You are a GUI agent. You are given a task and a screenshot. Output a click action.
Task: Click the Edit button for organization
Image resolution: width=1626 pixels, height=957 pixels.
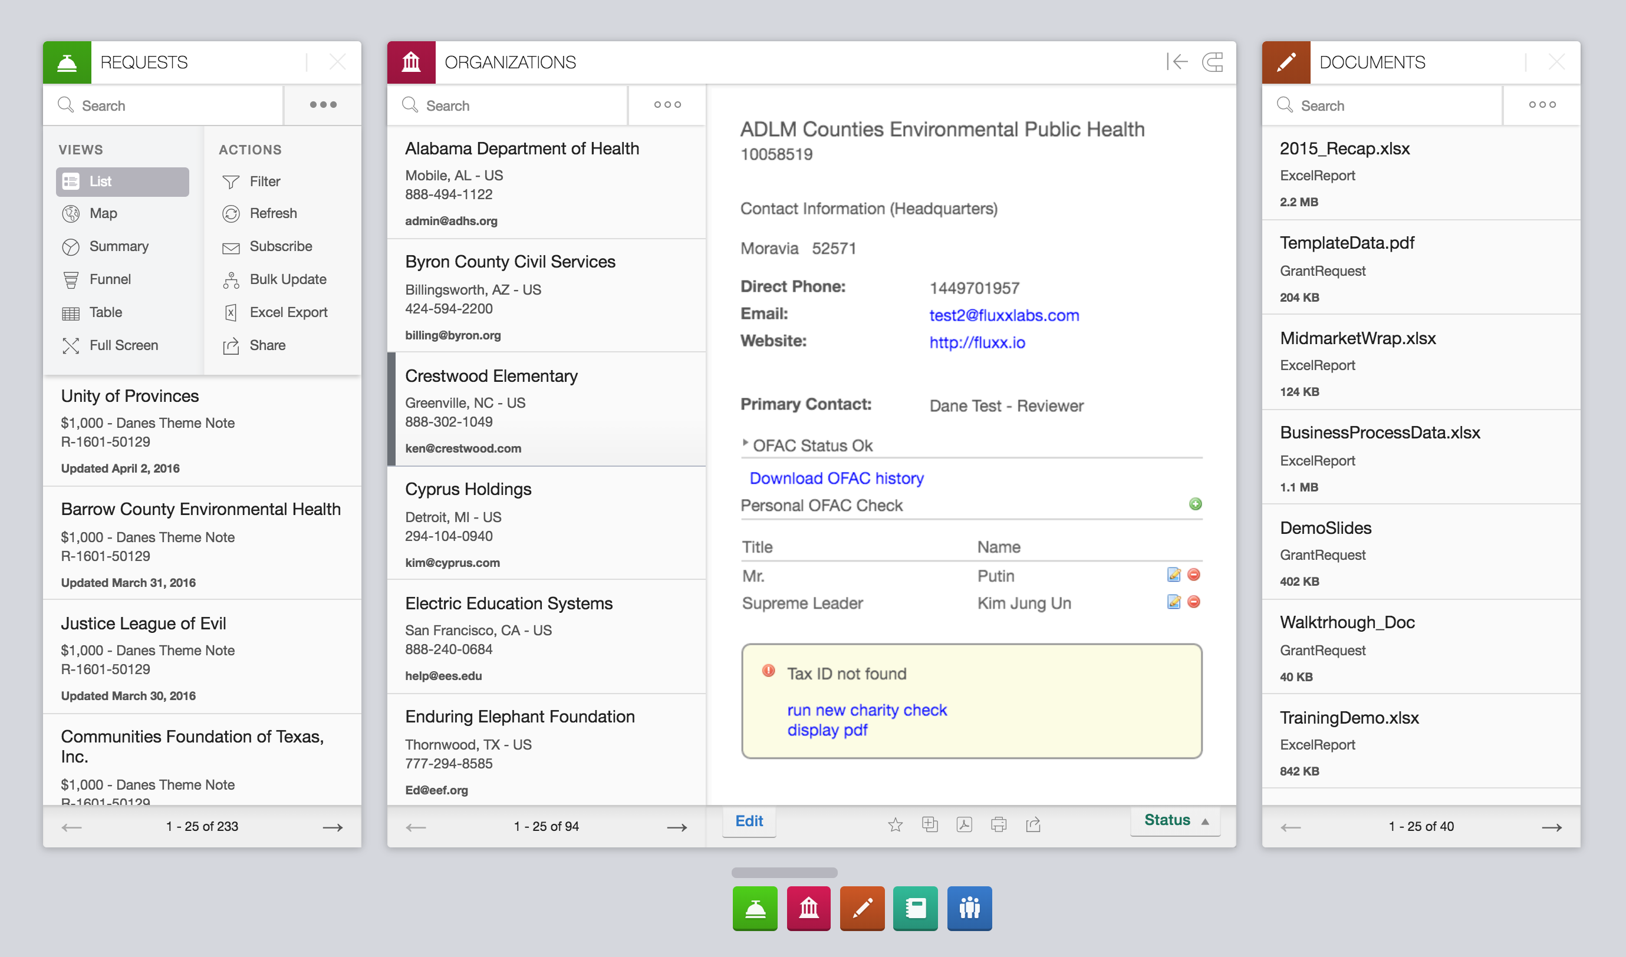749,821
